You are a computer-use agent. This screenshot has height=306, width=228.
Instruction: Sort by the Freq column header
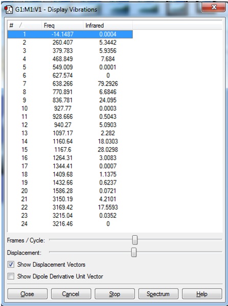[x=62, y=25]
